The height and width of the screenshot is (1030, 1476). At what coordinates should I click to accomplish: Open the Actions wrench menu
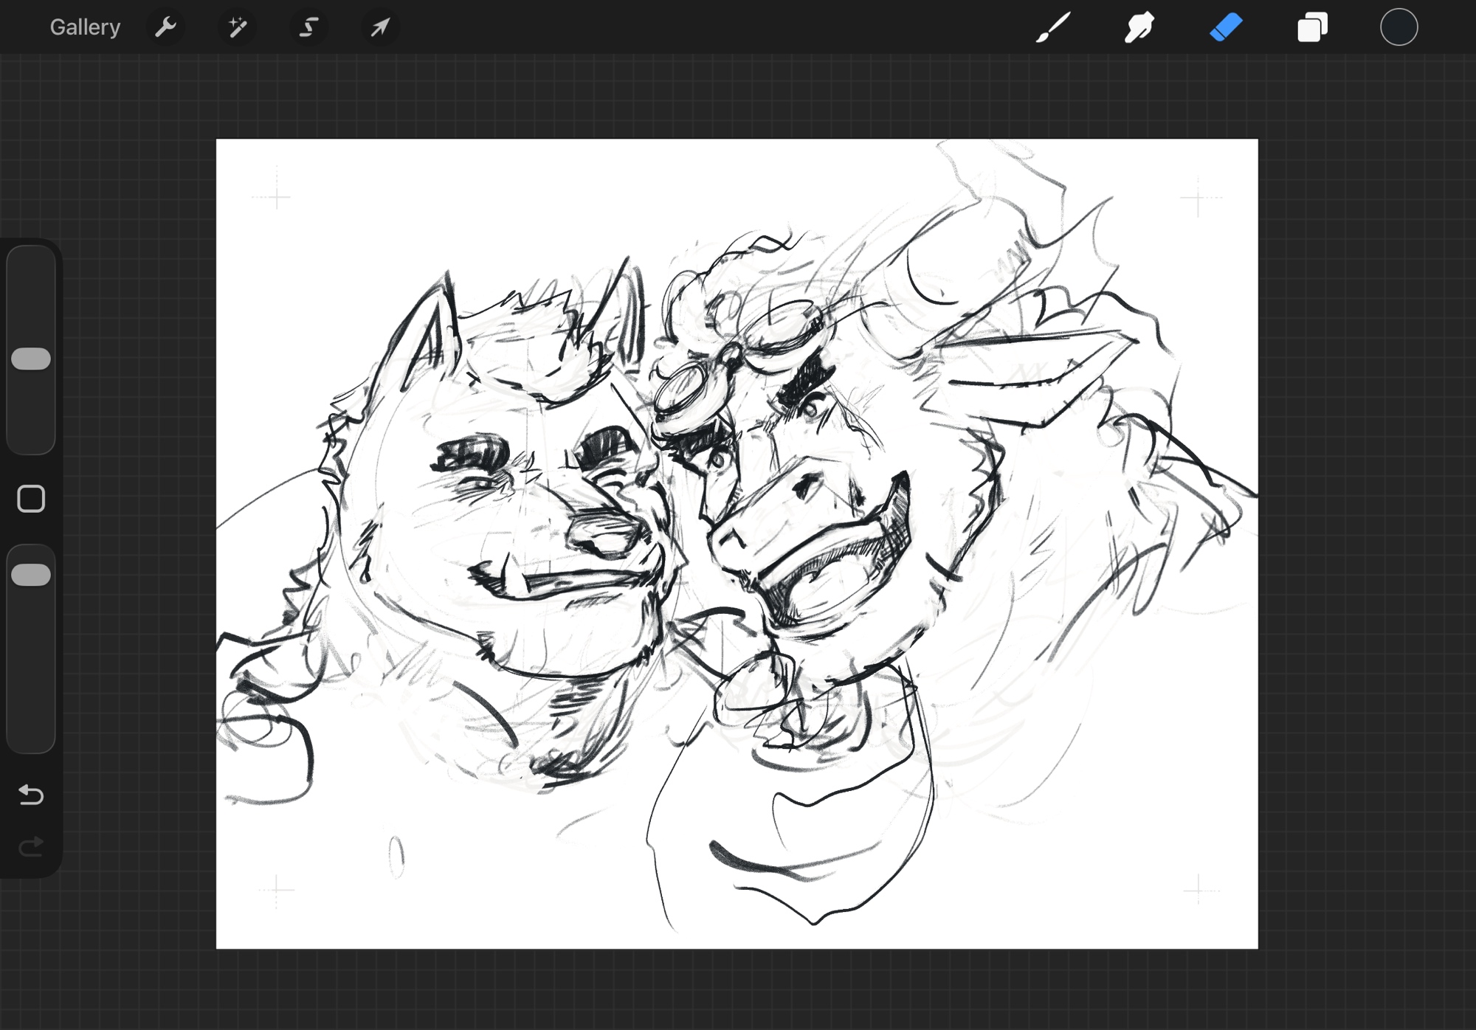165,27
